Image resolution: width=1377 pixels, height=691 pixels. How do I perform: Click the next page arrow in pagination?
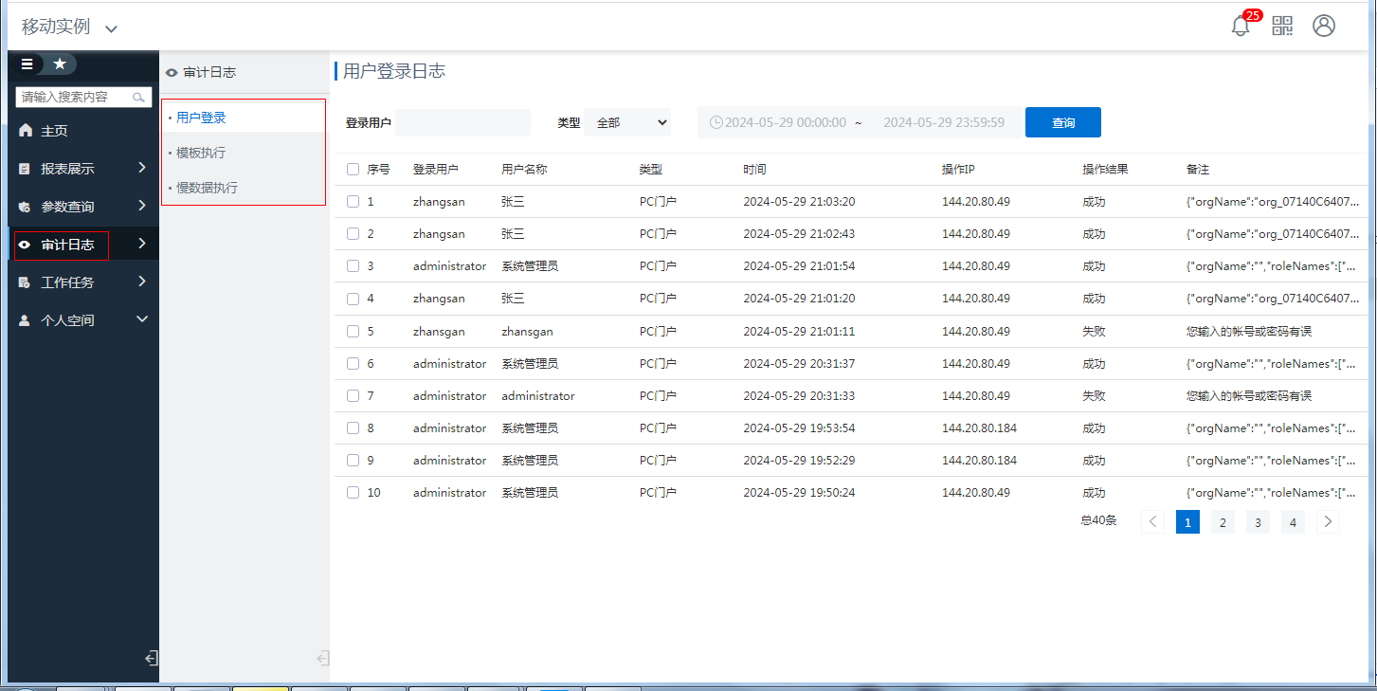tap(1328, 522)
